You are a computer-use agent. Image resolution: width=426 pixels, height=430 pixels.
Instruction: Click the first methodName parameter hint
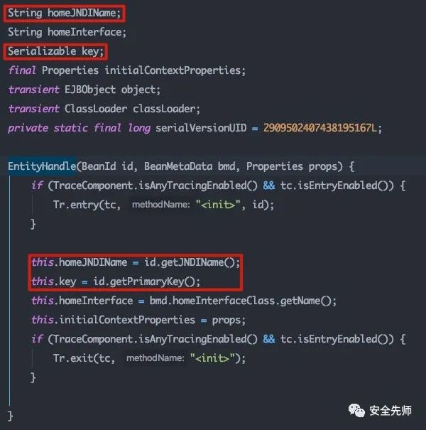click(x=160, y=205)
